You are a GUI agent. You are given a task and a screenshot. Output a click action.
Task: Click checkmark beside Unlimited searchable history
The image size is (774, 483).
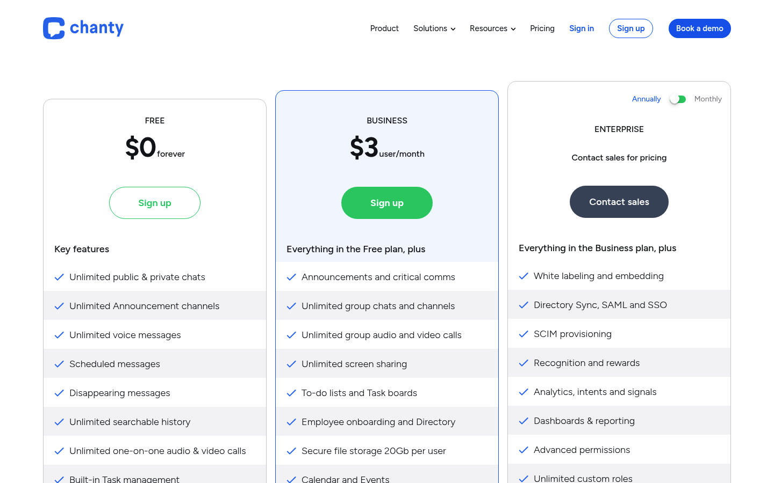59,422
